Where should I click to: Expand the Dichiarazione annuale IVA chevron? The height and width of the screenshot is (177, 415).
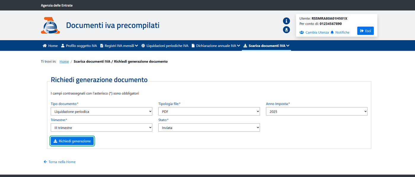[239, 46]
